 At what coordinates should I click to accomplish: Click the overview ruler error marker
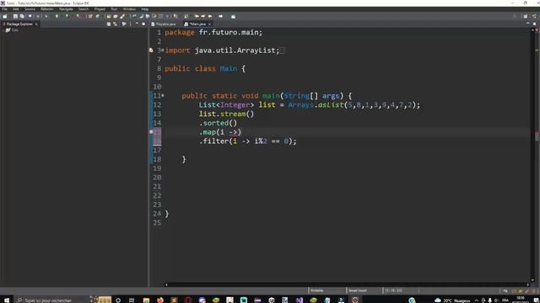pos(537,134)
